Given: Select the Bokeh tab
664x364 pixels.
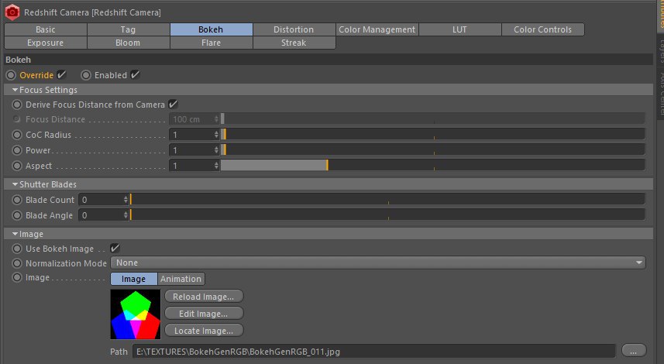Looking at the screenshot, I should (211, 29).
